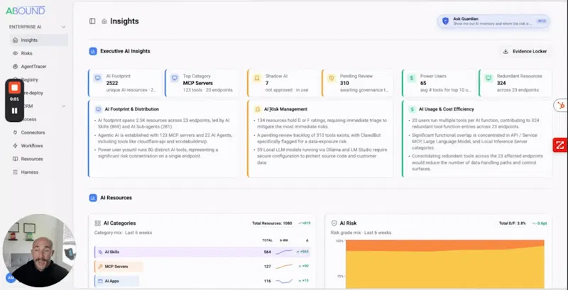Image resolution: width=568 pixels, height=290 pixels.
Task: Stop the screen recording
Action: click(x=14, y=87)
